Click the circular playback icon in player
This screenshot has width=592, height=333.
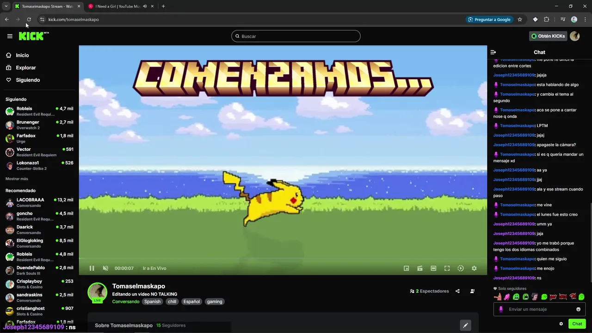[x=461, y=268]
